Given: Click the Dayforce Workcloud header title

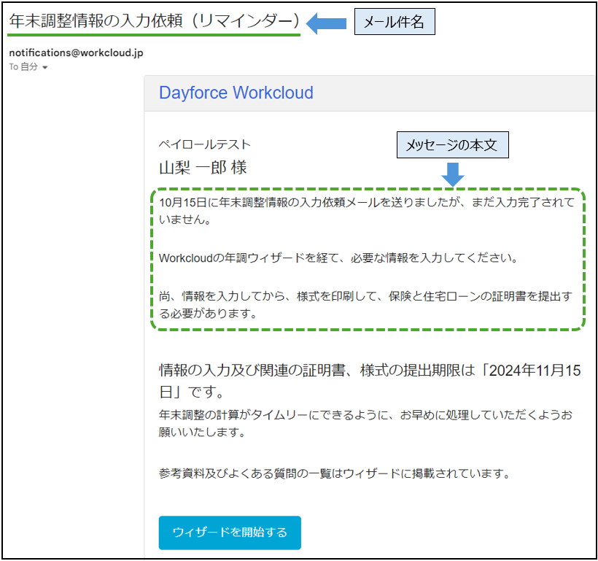Looking at the screenshot, I should [236, 93].
